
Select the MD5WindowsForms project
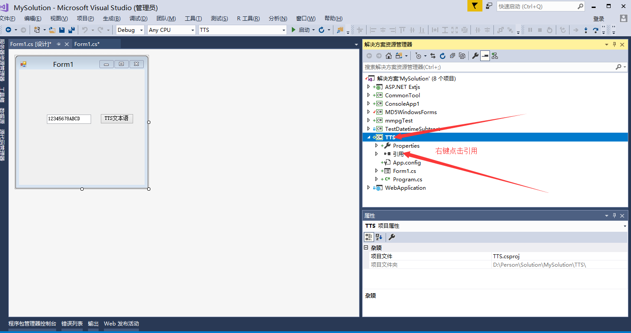click(x=411, y=112)
